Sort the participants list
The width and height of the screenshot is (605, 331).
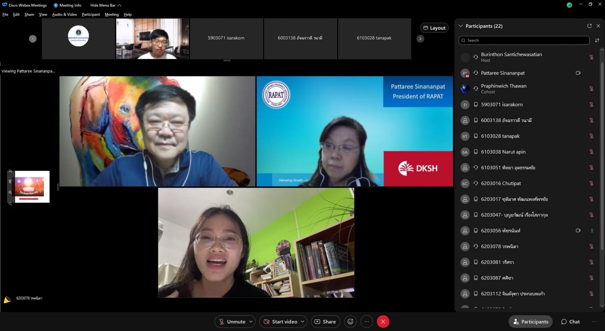597,40
